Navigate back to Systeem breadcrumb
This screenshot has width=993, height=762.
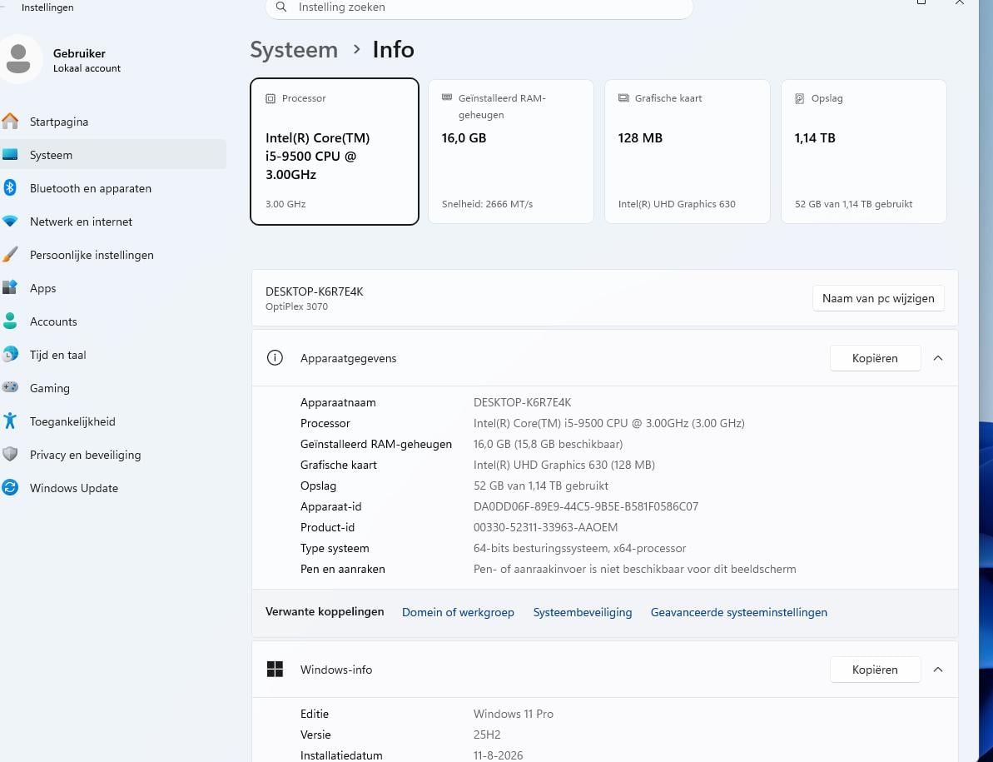[x=294, y=49]
